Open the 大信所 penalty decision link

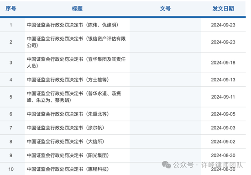pos(65,142)
